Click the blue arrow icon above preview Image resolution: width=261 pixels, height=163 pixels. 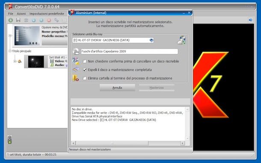[250, 20]
